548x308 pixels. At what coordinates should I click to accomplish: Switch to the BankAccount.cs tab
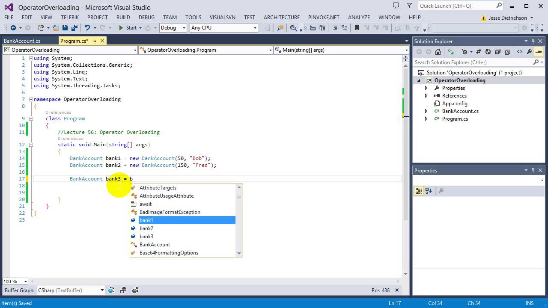[x=22, y=41]
